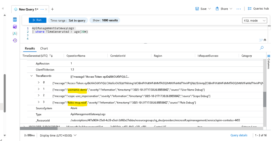Switch to the Chart tab
Viewport: 275px width, 141px height.
(x=44, y=48)
